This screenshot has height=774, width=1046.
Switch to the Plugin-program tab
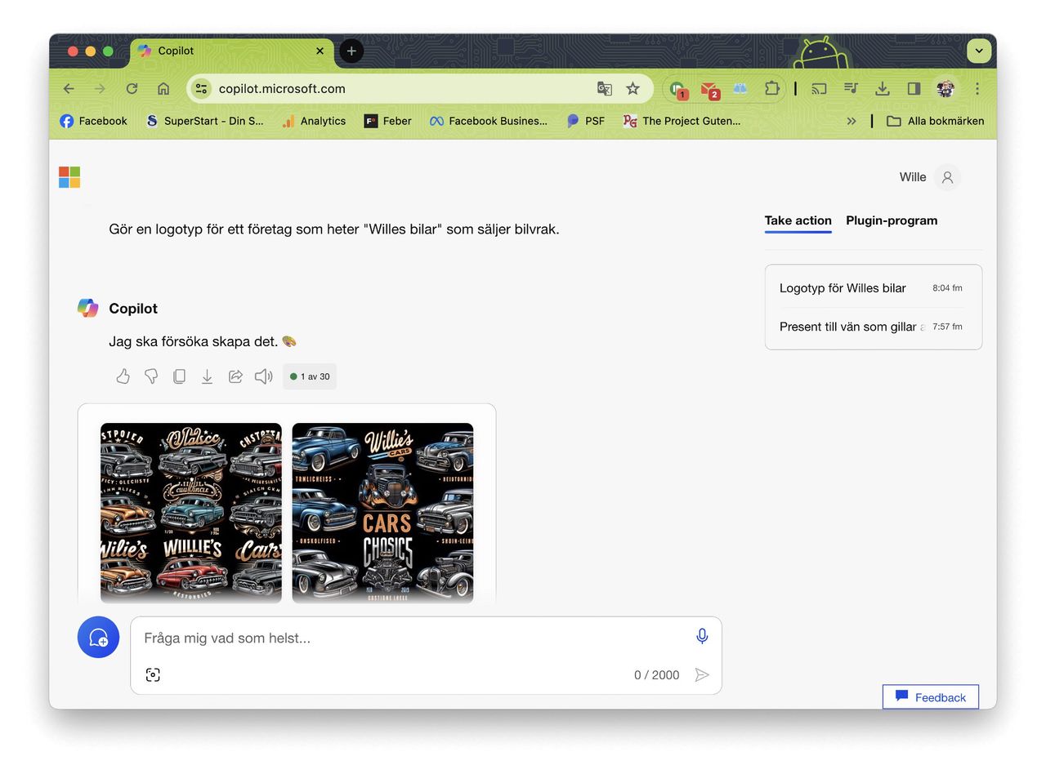(892, 220)
